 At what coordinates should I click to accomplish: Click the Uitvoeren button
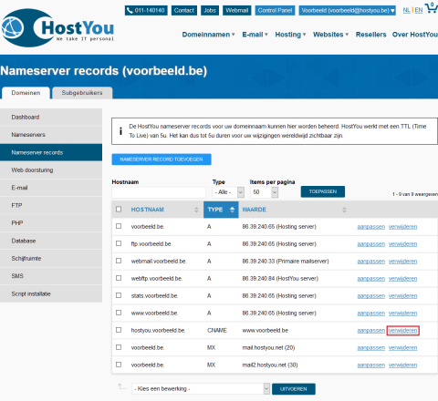(x=294, y=389)
